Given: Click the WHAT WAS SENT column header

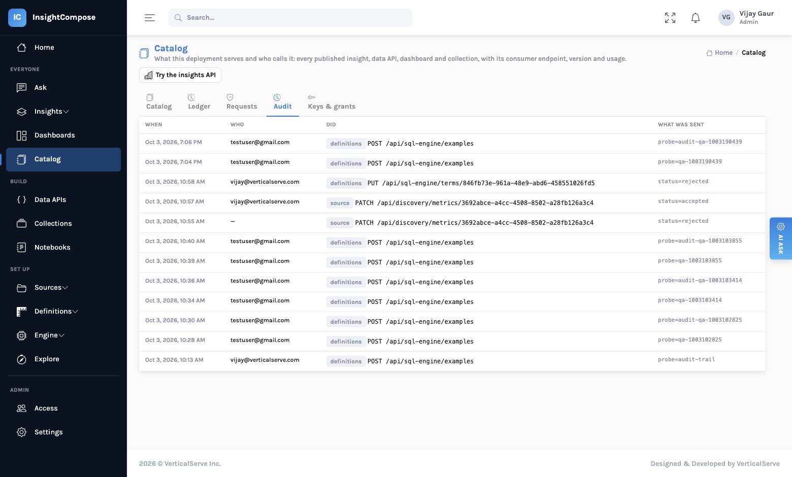Looking at the screenshot, I should [681, 124].
